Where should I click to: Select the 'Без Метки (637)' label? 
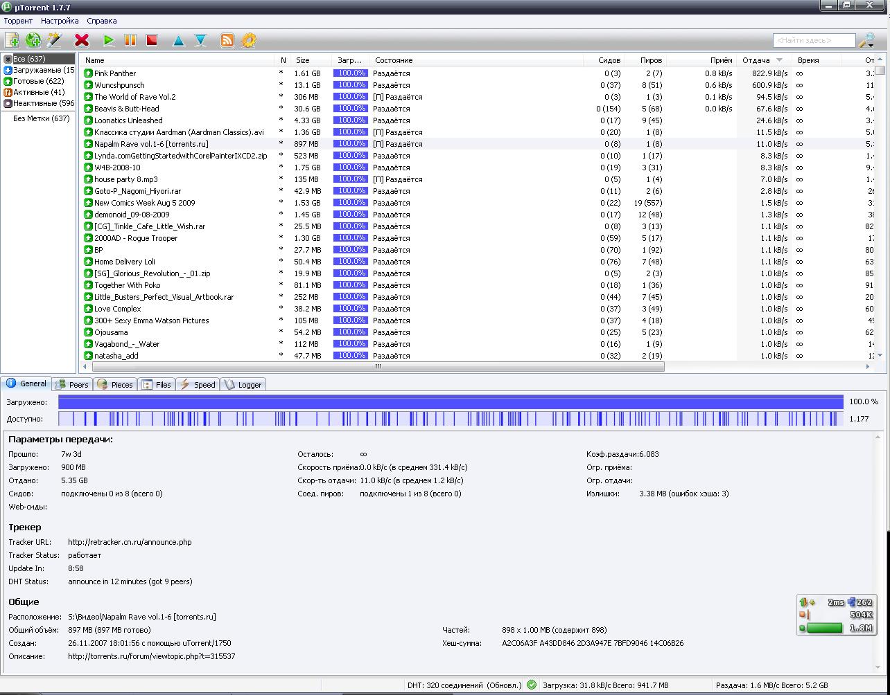click(41, 118)
